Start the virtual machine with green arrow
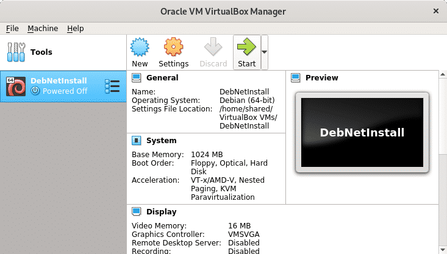The height and width of the screenshot is (254, 447). 246,47
